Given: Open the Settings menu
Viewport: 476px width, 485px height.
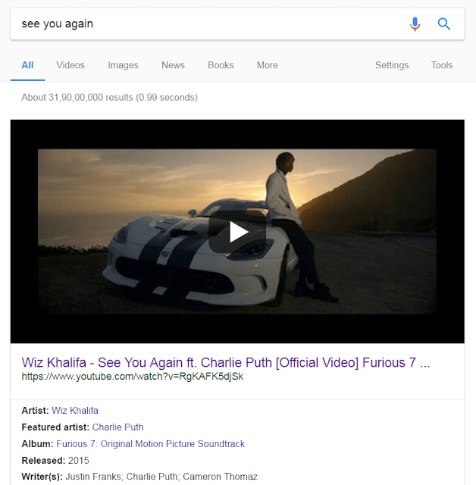Looking at the screenshot, I should point(392,65).
